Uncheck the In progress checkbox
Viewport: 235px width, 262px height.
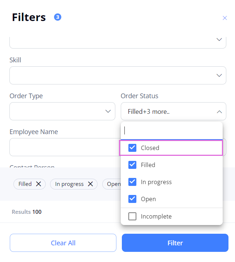132,182
